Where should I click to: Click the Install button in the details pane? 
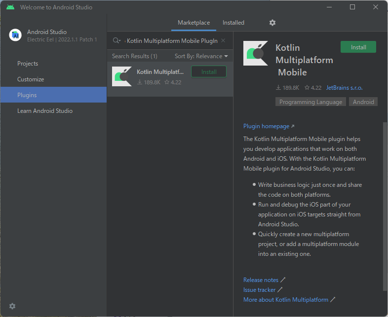358,47
